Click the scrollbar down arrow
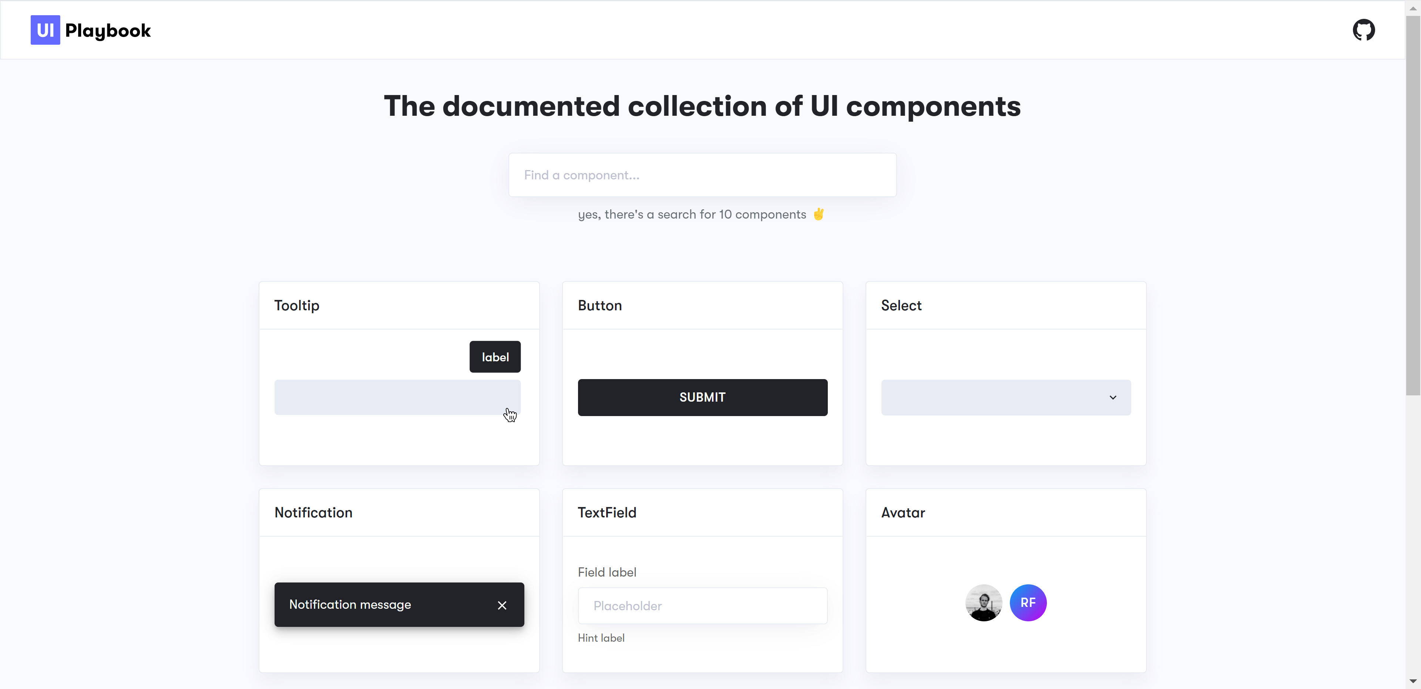Image resolution: width=1421 pixels, height=689 pixels. [1413, 682]
